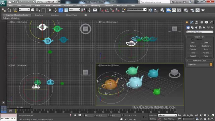Screen dimensions: 215x121
Task: Activate the Bind to Space Warp tool
Action: click(15, 10)
